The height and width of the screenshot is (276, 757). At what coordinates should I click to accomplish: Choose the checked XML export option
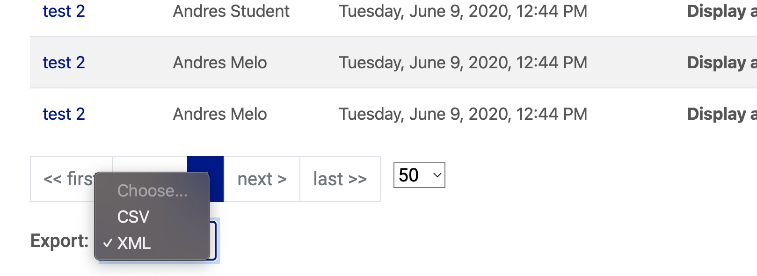click(x=134, y=243)
